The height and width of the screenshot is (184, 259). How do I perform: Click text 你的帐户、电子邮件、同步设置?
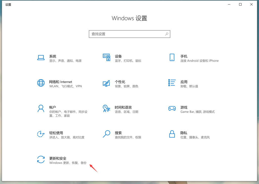[x=68, y=114]
